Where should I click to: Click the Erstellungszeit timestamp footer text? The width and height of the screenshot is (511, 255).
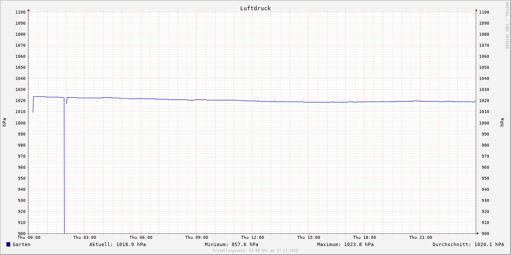click(x=255, y=250)
